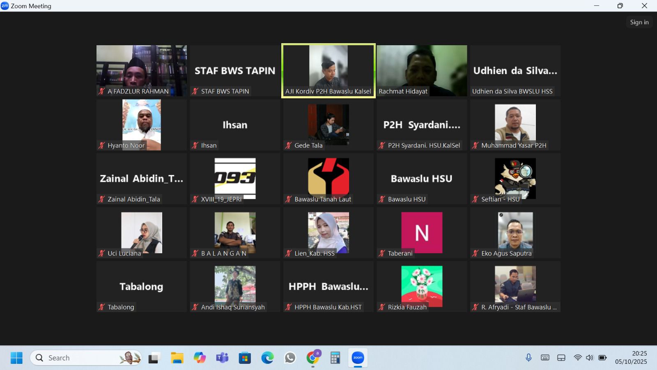Click muted mic icon beside Uci Luciana

(x=102, y=253)
